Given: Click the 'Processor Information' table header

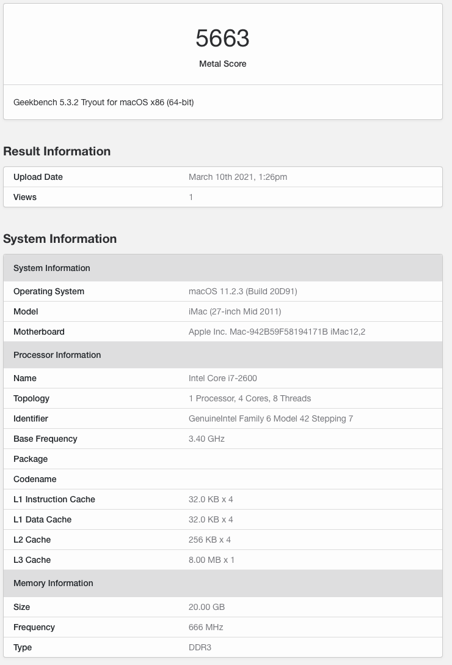Looking at the screenshot, I should coord(223,355).
